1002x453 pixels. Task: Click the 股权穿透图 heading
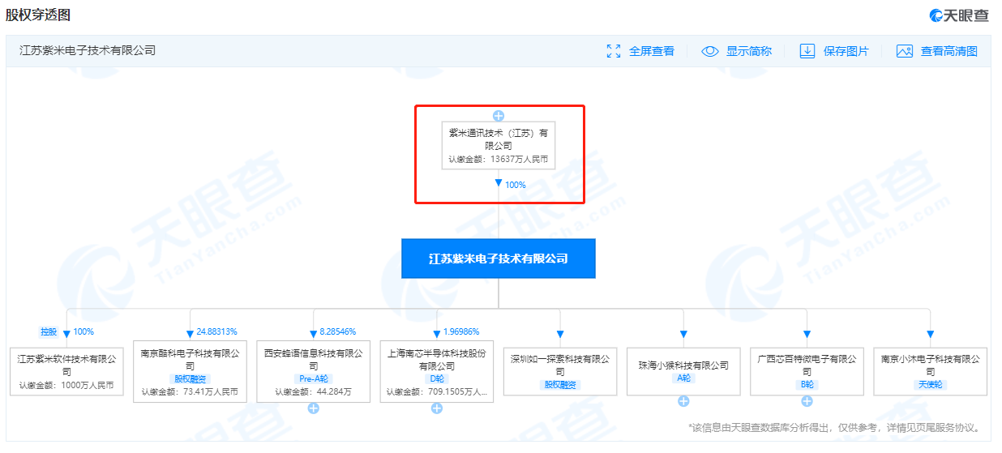38,15
